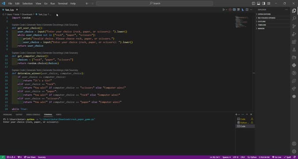The width and height of the screenshot is (298, 159).
Task: Click the code minimap preview
Action: [242, 22]
